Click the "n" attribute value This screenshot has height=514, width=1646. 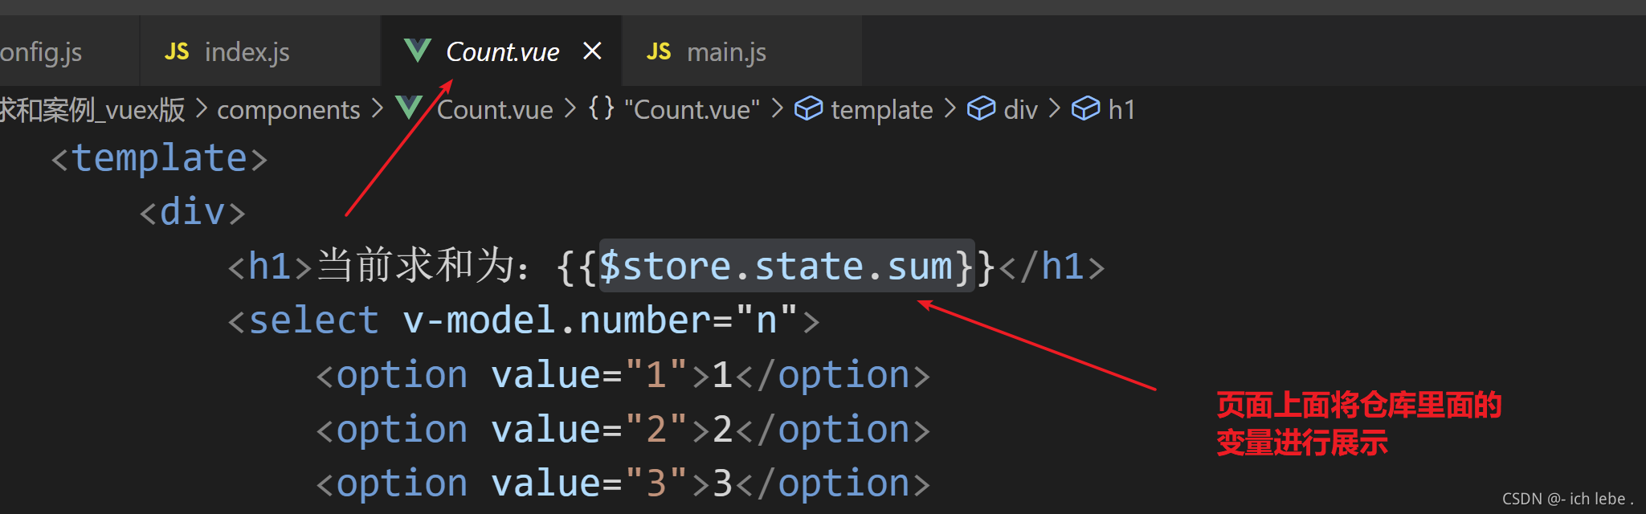[766, 320]
